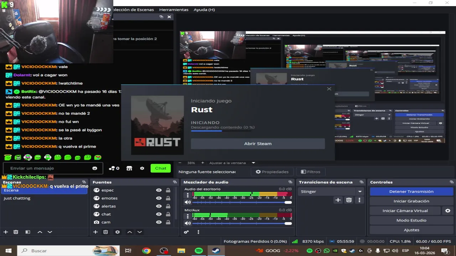
Task: Open virtual camera settings gear
Action: [448, 210]
